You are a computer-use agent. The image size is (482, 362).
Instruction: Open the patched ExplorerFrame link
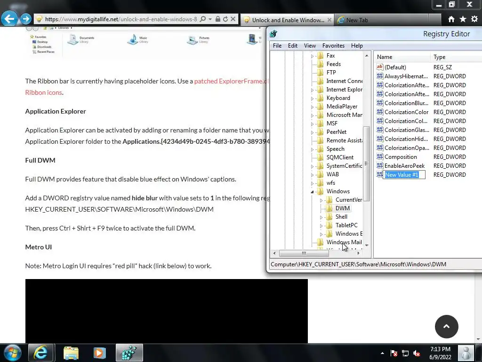tap(232, 81)
